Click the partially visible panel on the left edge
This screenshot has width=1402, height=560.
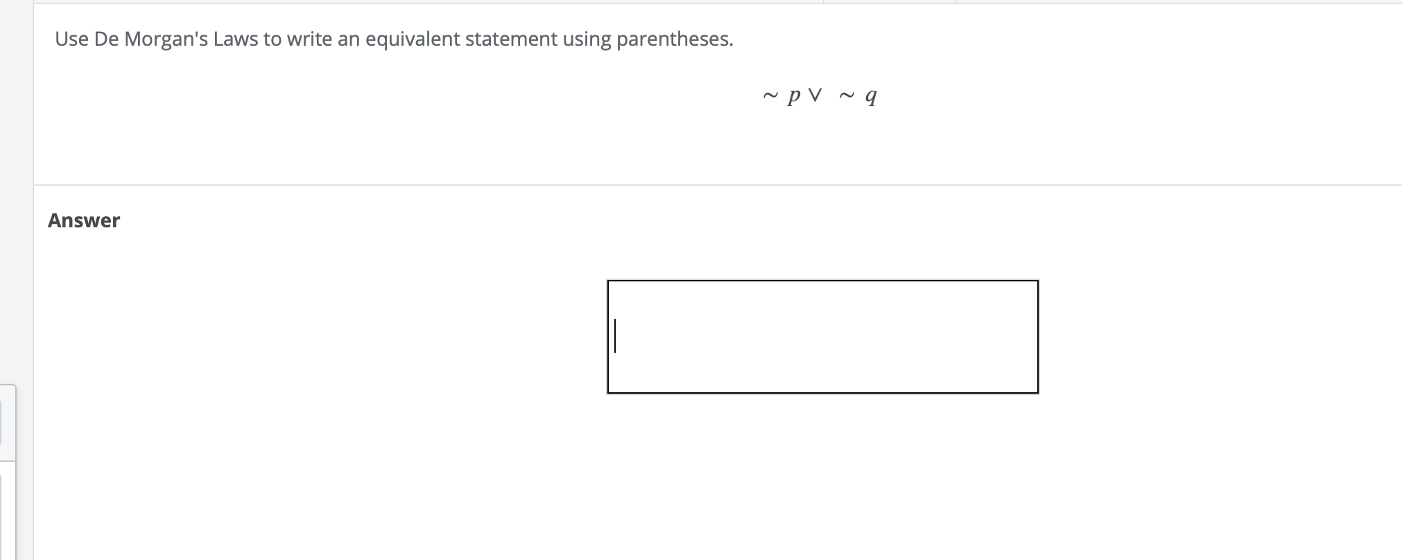click(6, 416)
